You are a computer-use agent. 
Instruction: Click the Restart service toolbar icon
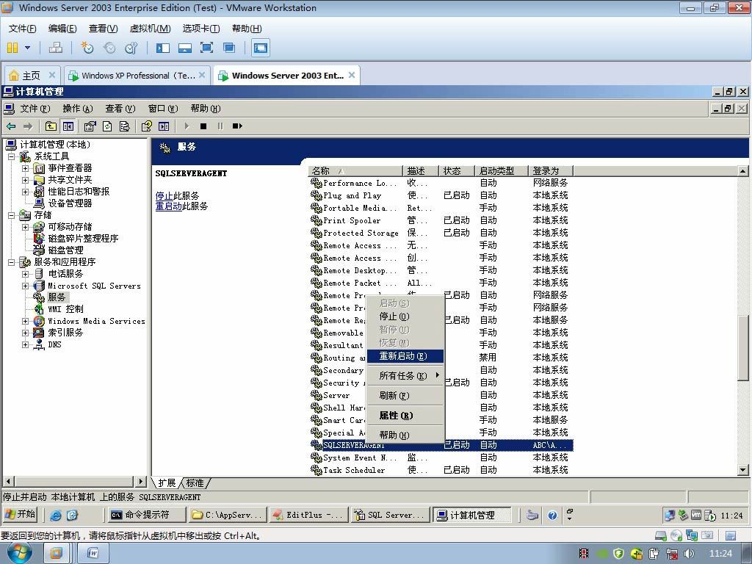coord(237,126)
